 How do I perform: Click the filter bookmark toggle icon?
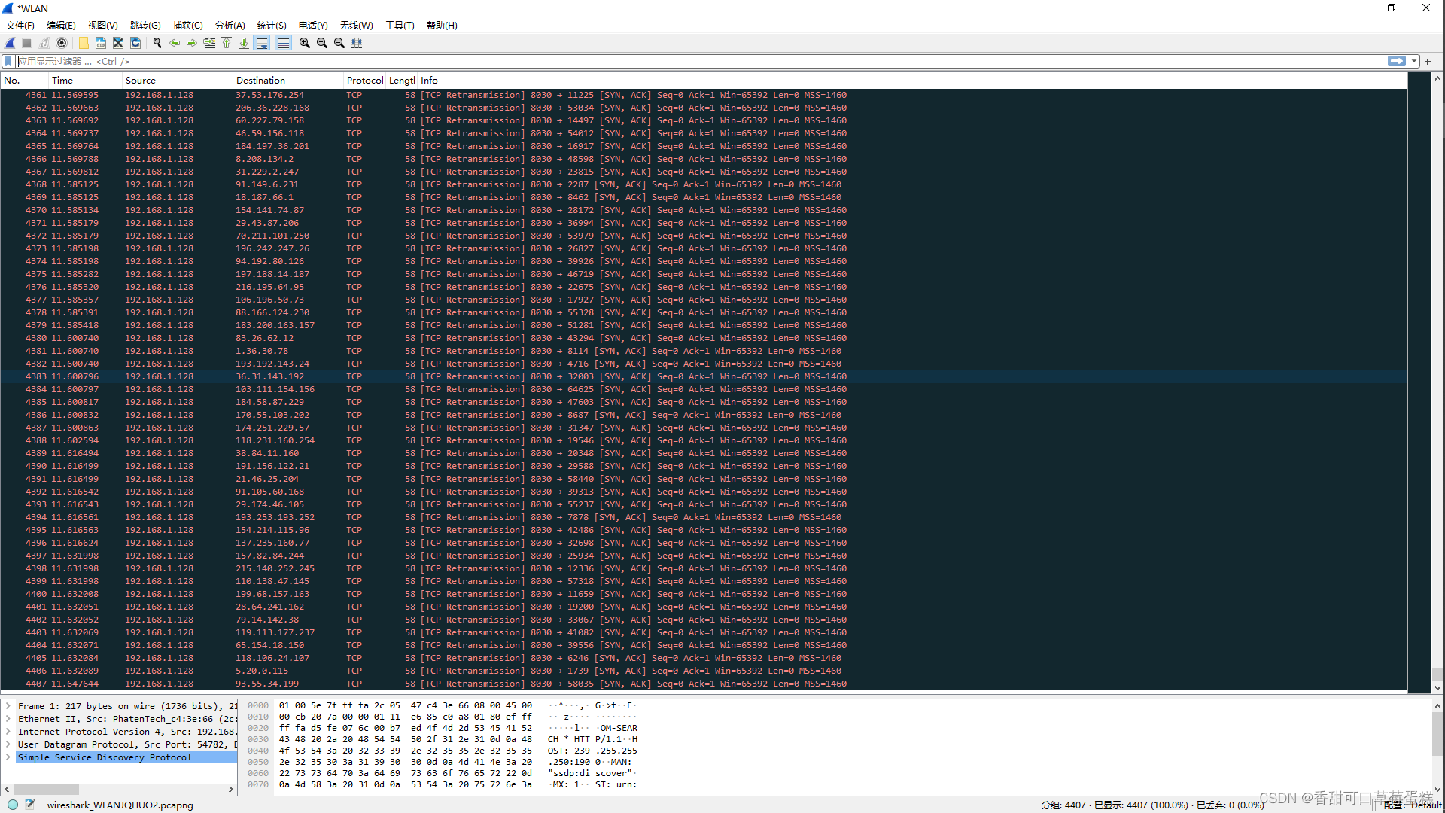coord(8,61)
